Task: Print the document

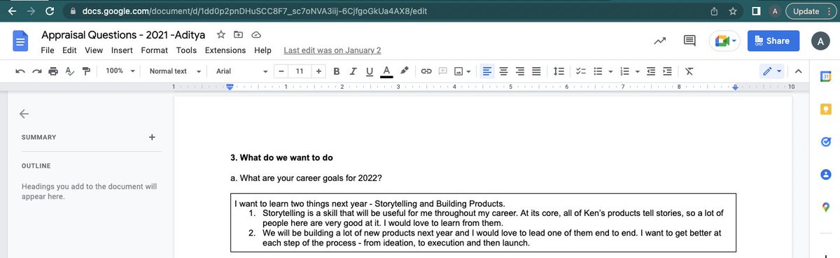Action: click(53, 71)
